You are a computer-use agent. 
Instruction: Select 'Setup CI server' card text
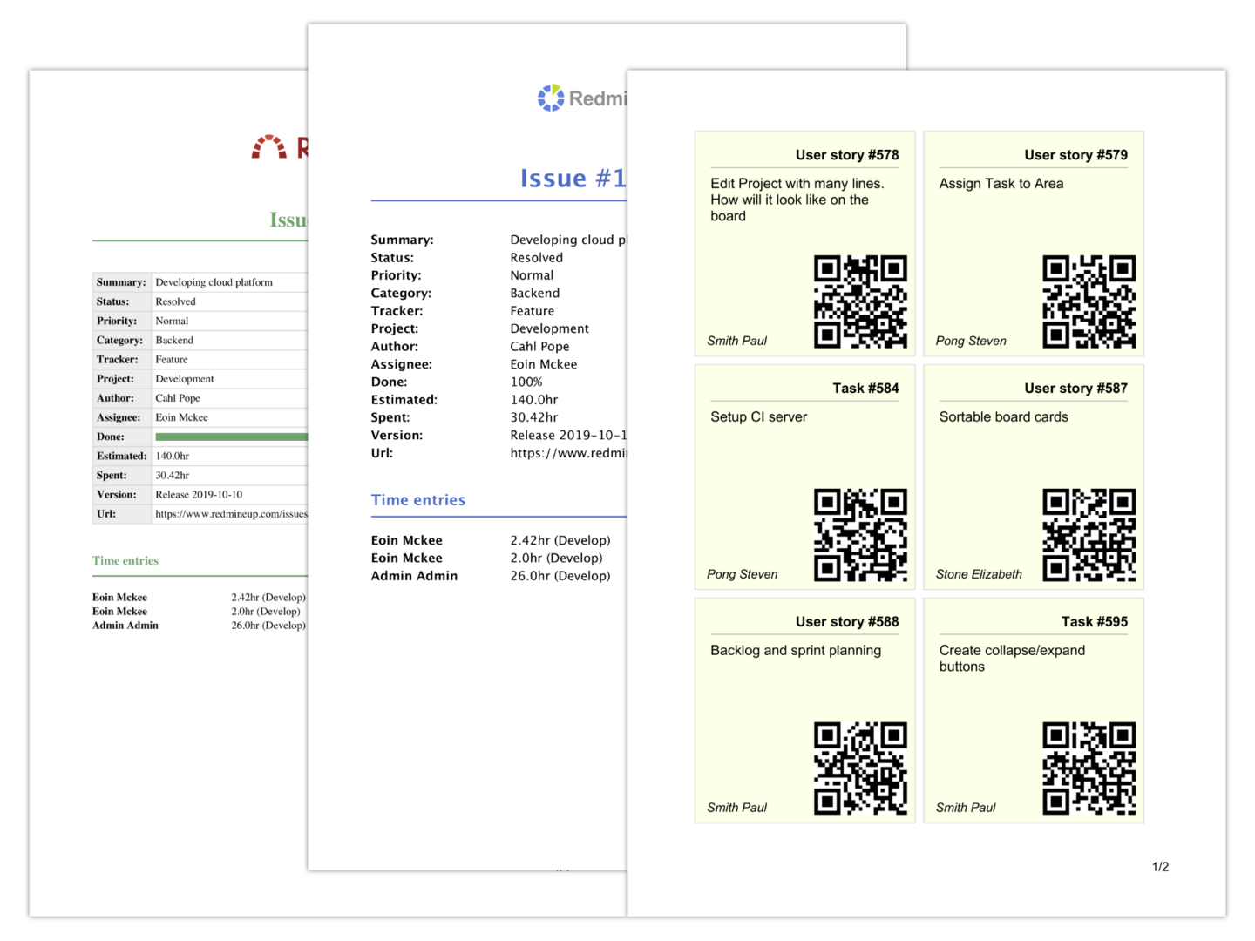[x=758, y=417]
